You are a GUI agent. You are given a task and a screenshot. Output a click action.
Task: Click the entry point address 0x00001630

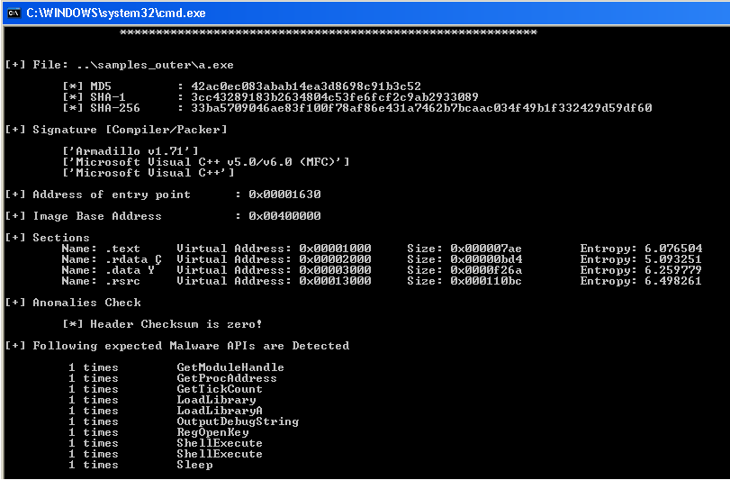click(x=284, y=195)
